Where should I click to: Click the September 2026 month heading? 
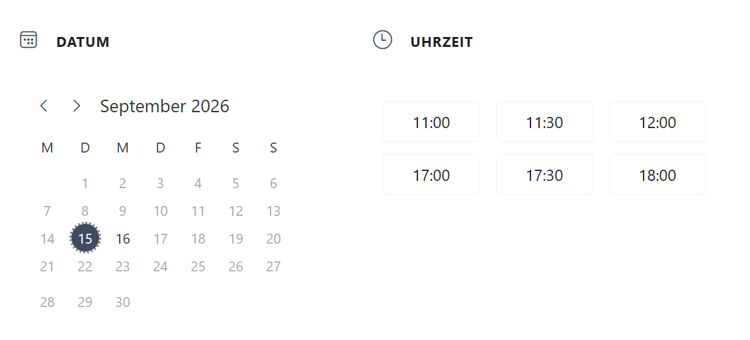pos(165,106)
